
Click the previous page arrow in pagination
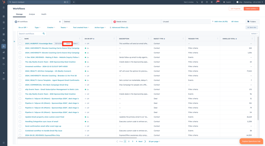click(117, 141)
